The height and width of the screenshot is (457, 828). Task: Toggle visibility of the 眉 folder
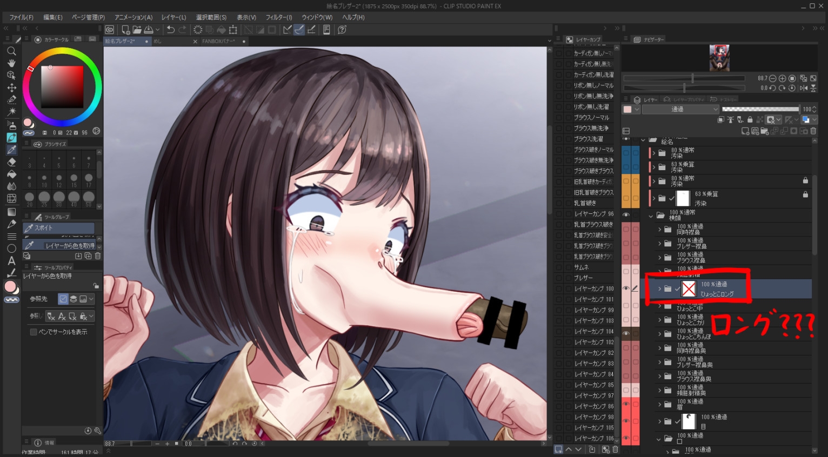pyautogui.click(x=626, y=404)
